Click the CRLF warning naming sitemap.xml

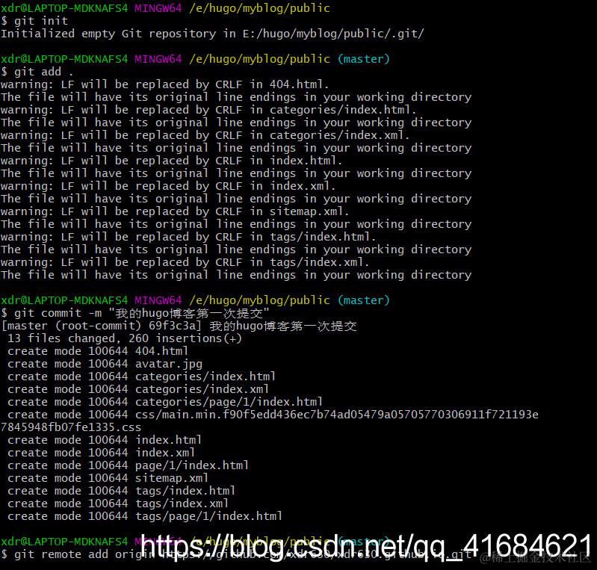click(x=175, y=211)
